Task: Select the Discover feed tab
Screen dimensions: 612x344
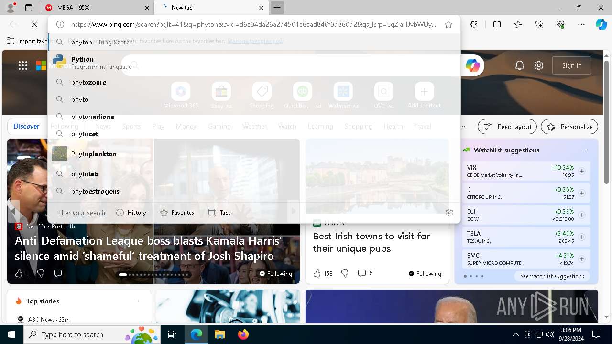Action: click(x=26, y=126)
